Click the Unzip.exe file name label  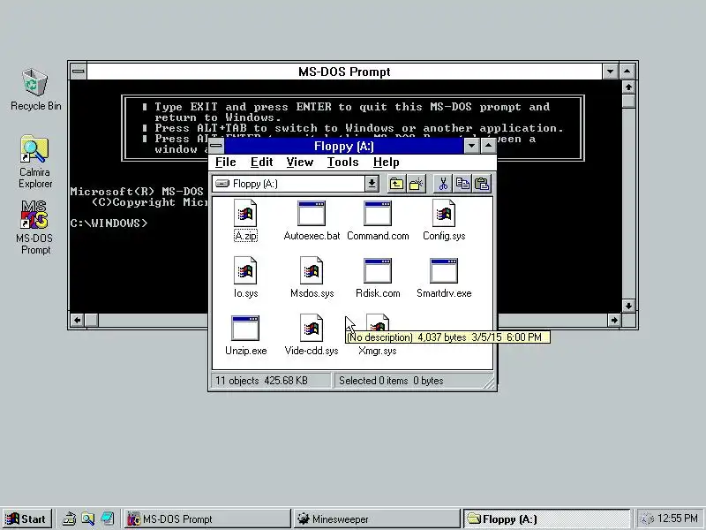(x=246, y=351)
